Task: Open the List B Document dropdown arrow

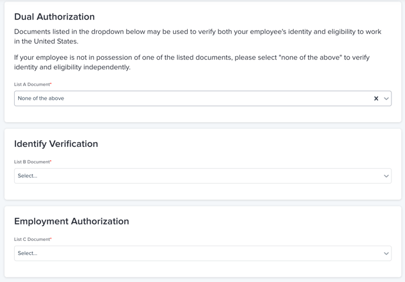Action: [386, 176]
